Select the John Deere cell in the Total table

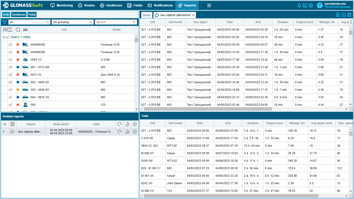(175, 183)
